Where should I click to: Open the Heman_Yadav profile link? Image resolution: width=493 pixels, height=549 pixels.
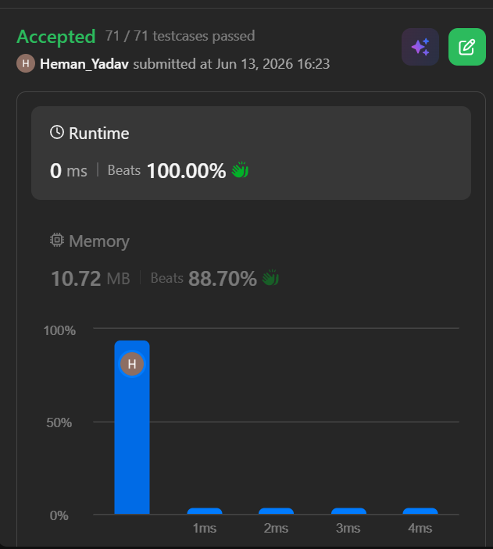84,64
